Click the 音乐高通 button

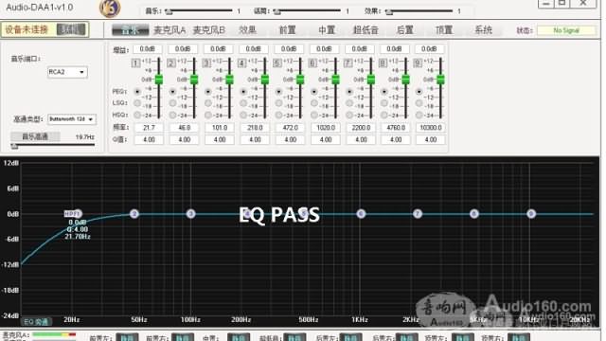35,136
